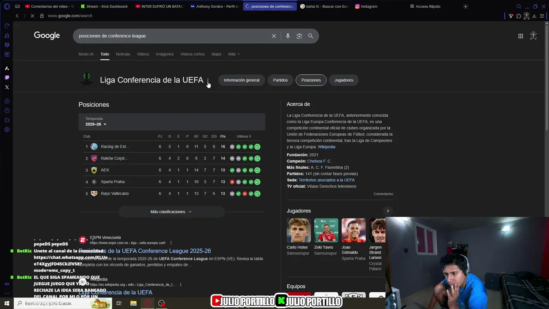Open the Más search filter dropdown
This screenshot has height=309, width=549.
click(x=234, y=54)
